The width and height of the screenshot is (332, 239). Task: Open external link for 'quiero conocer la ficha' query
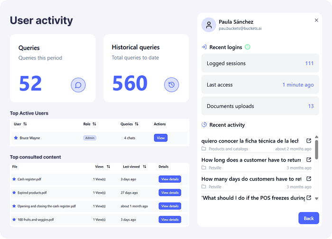[309, 141]
